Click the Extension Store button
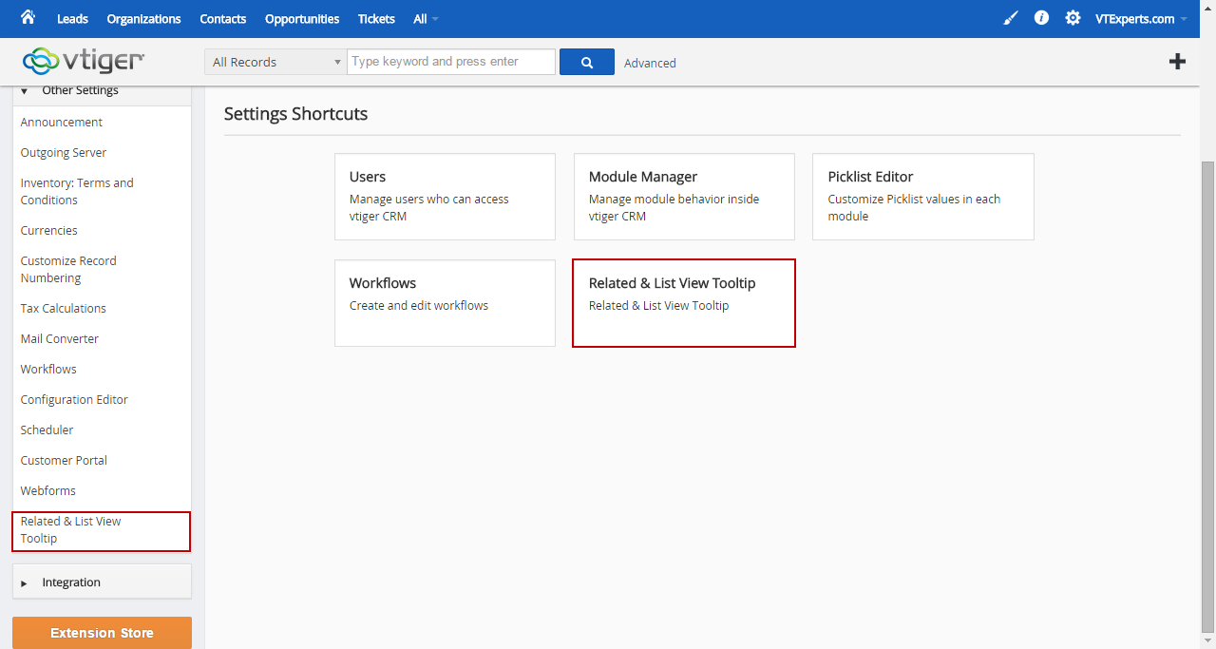The width and height of the screenshot is (1216, 649). point(102,633)
